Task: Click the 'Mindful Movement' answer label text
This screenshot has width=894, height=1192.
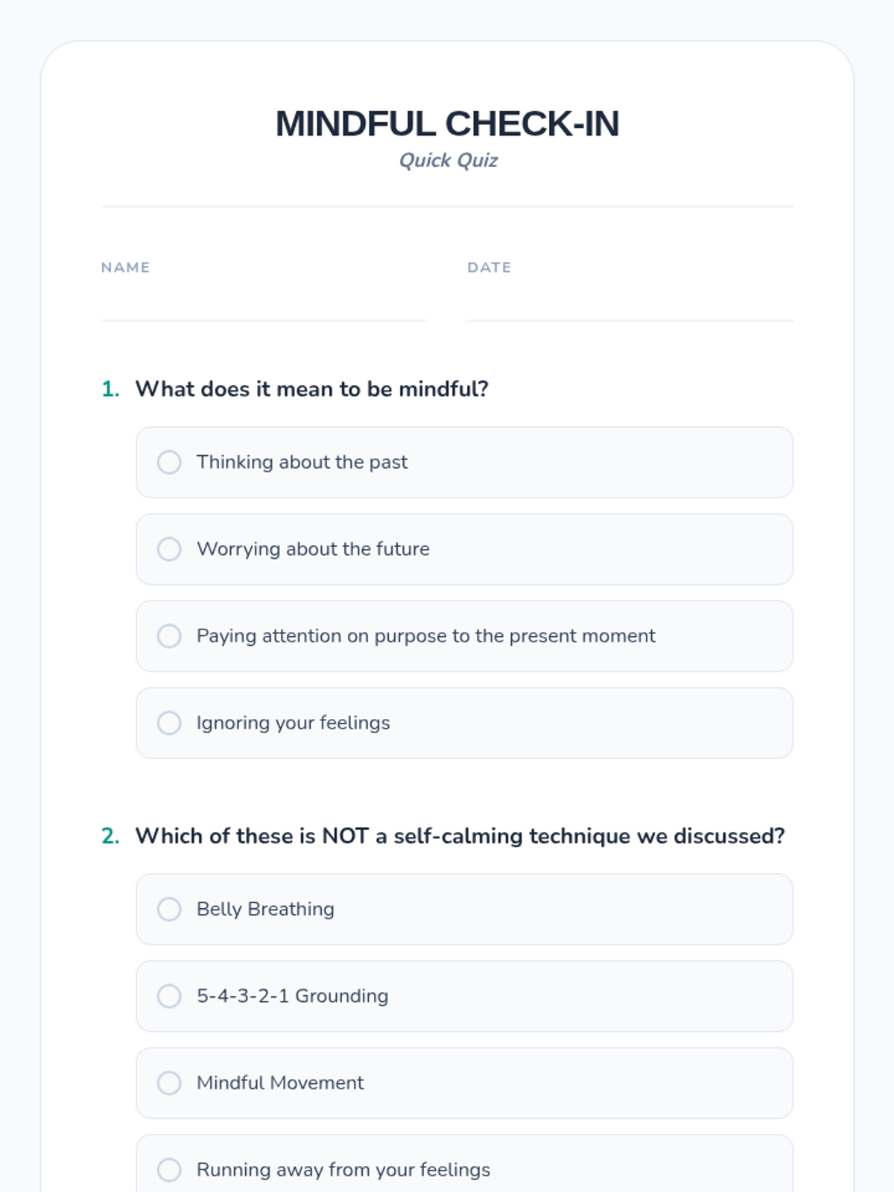Action: pos(280,1083)
